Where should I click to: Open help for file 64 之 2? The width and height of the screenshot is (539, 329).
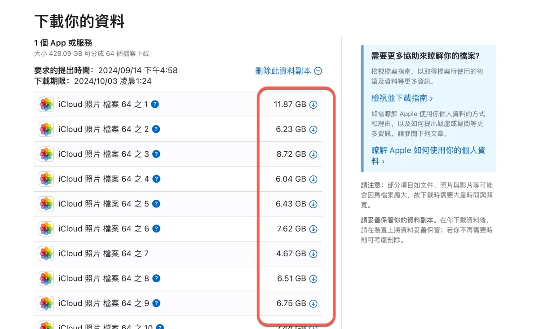[156, 129]
